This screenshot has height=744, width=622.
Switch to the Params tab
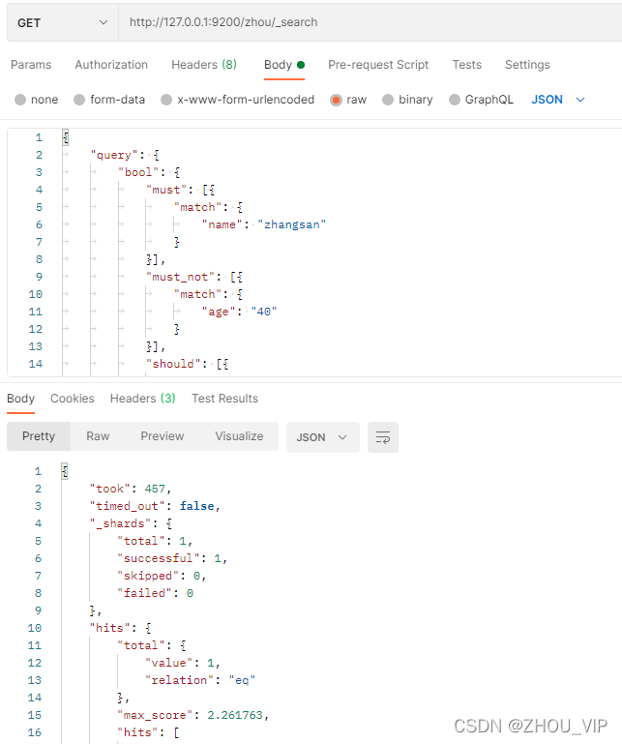[31, 65]
